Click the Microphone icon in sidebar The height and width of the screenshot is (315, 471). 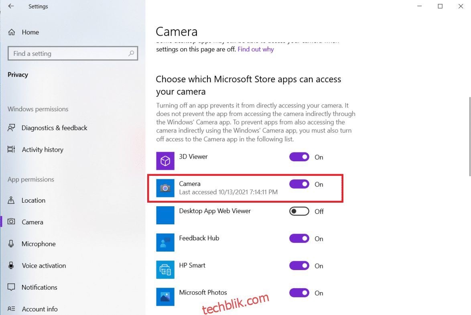point(11,244)
